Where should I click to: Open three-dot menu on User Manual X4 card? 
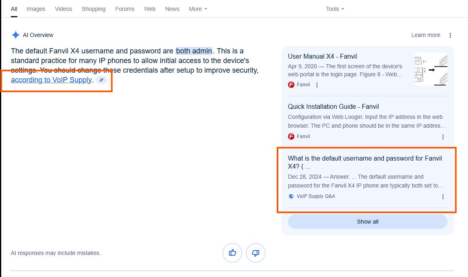click(317, 85)
